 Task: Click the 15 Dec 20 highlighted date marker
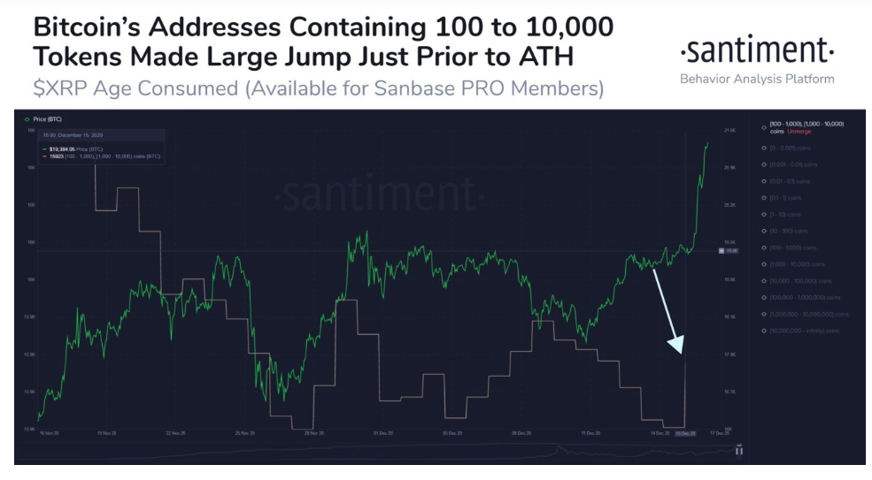point(686,434)
